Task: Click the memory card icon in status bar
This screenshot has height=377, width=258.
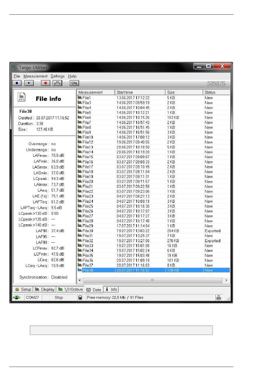Action: [x=80, y=298]
